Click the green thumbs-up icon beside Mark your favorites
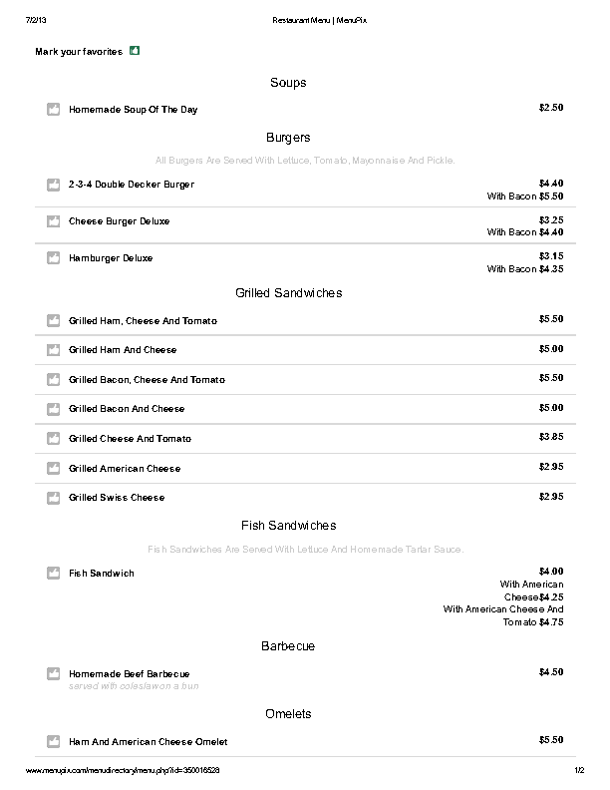Screen dimensions: 610x790 (x=135, y=51)
